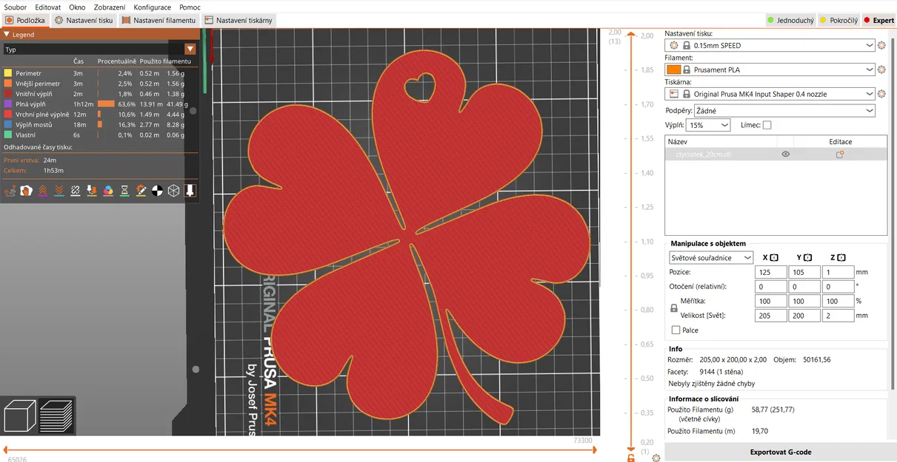This screenshot has height=462, width=897.
Task: Click the vertical slider settings cog at bottom
Action: (656, 458)
